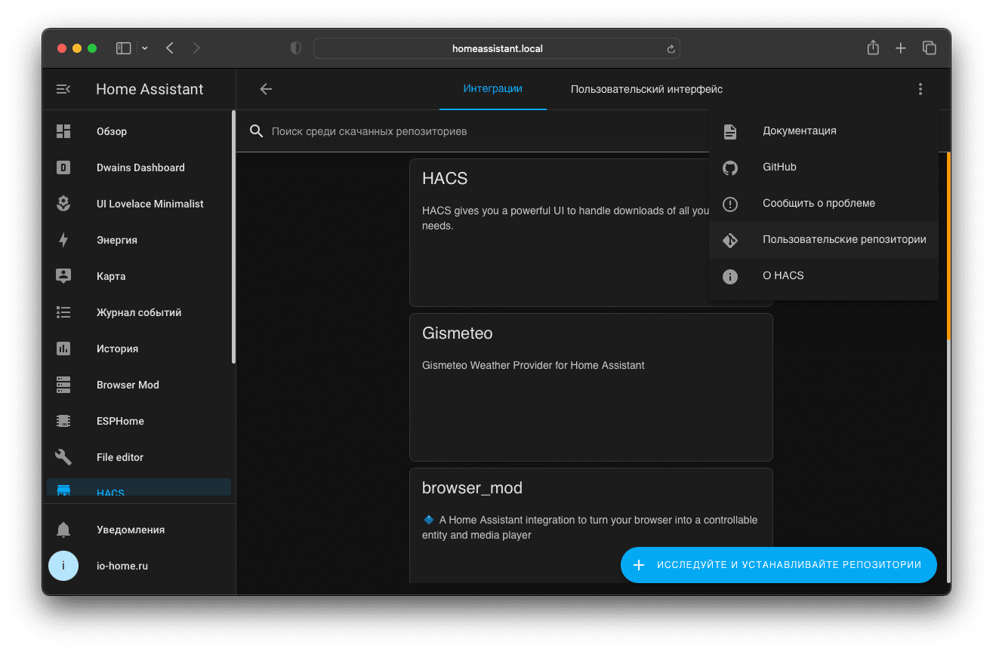Switch to Пользовательский интерфейс tab
This screenshot has width=993, height=651.
coord(646,89)
